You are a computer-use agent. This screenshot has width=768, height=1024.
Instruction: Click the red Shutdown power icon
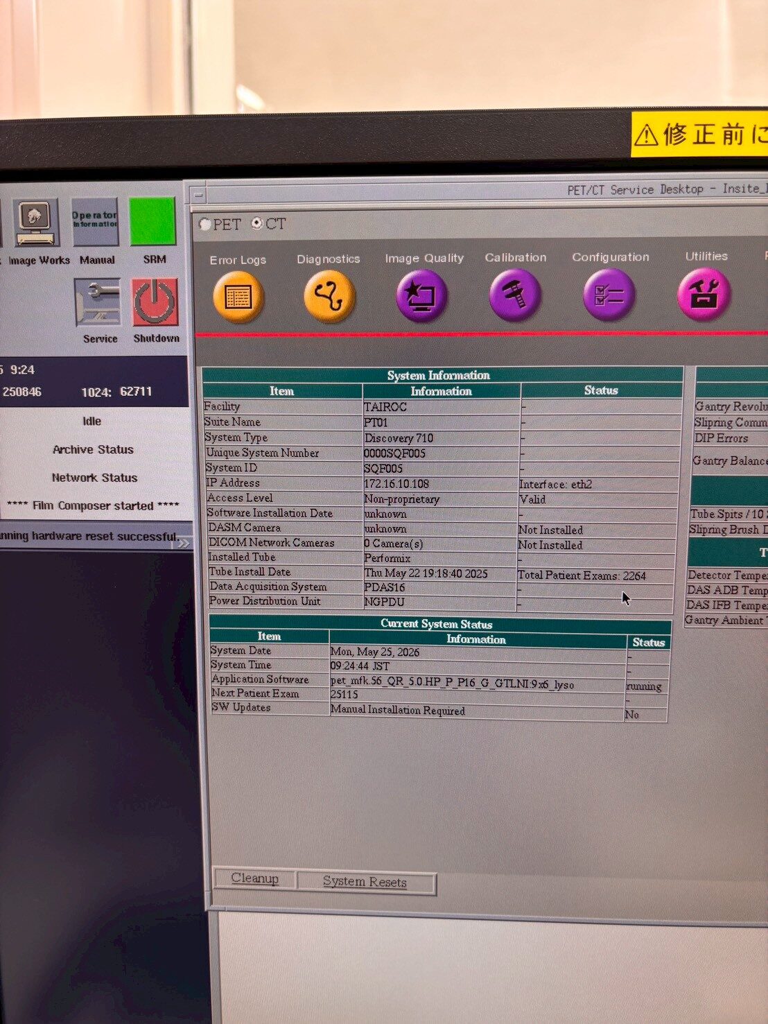coord(155,302)
